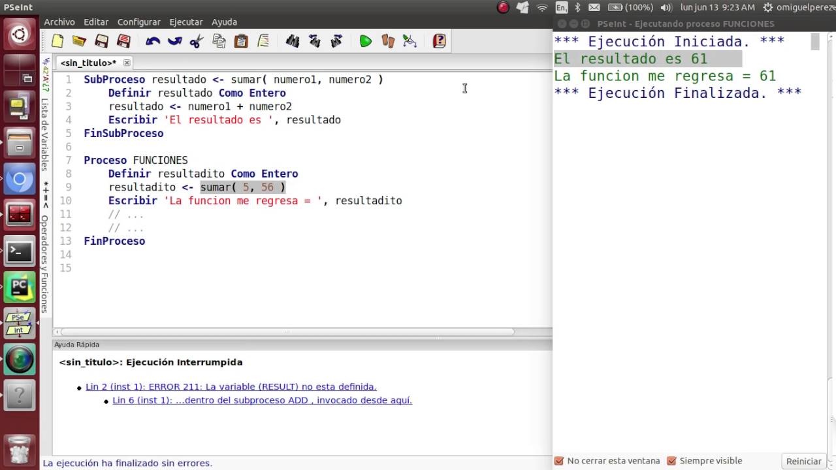Open PyCharm from launcher
Image resolution: width=836 pixels, height=470 pixels.
point(20,288)
